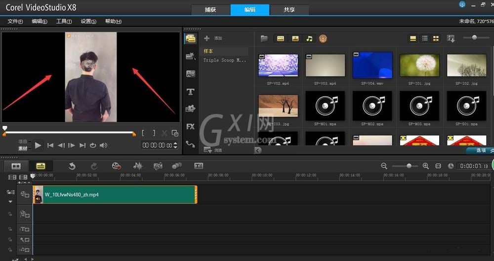Screen dimensions: 494x261
Task: Click the project duration clock icon
Action: pos(451,166)
